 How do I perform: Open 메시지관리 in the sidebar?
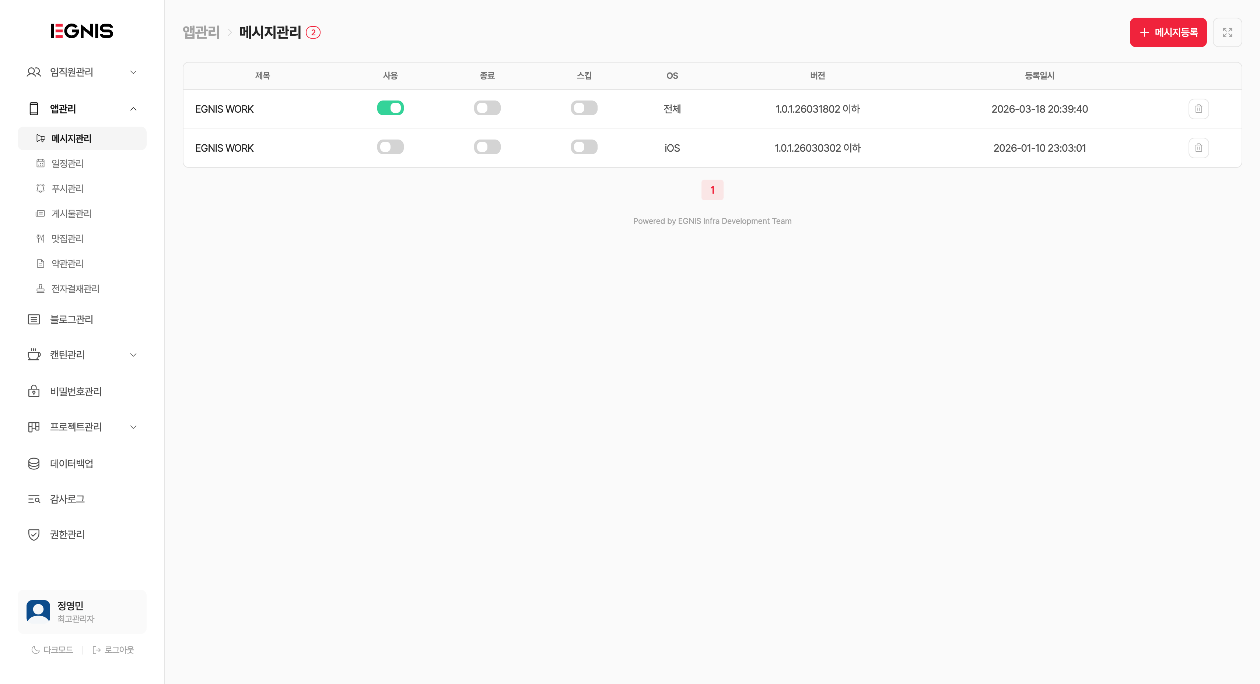pos(82,138)
